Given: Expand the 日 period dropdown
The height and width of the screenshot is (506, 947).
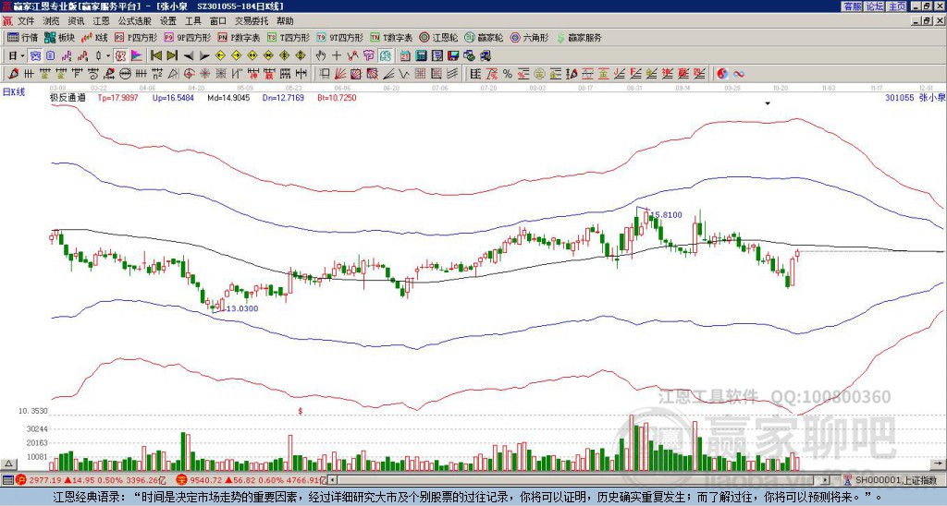Looking at the screenshot, I should 22,56.
